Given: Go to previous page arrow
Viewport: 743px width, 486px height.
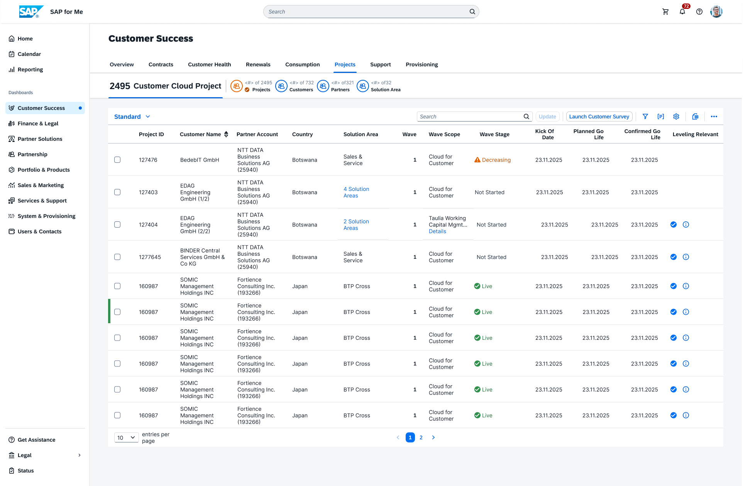Looking at the screenshot, I should point(398,437).
